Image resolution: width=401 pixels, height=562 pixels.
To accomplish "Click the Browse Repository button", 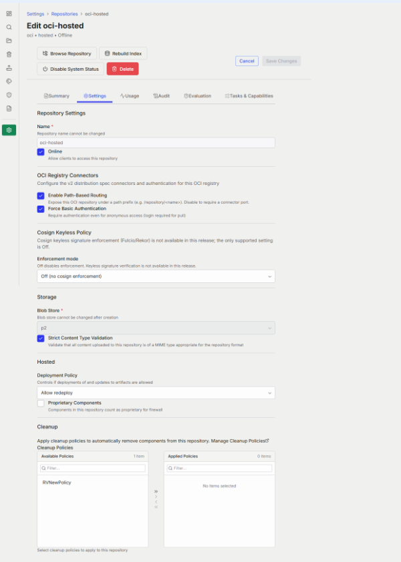I will point(67,53).
